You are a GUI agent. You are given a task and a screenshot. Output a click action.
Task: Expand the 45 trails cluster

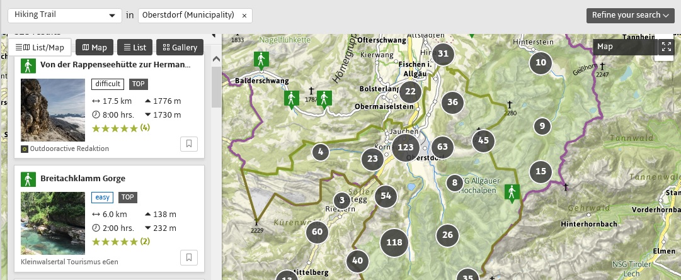[483, 140]
